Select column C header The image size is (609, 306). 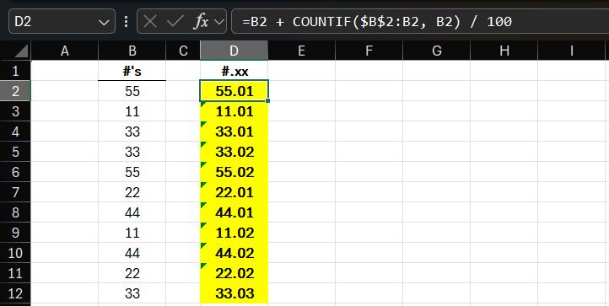[x=183, y=51]
